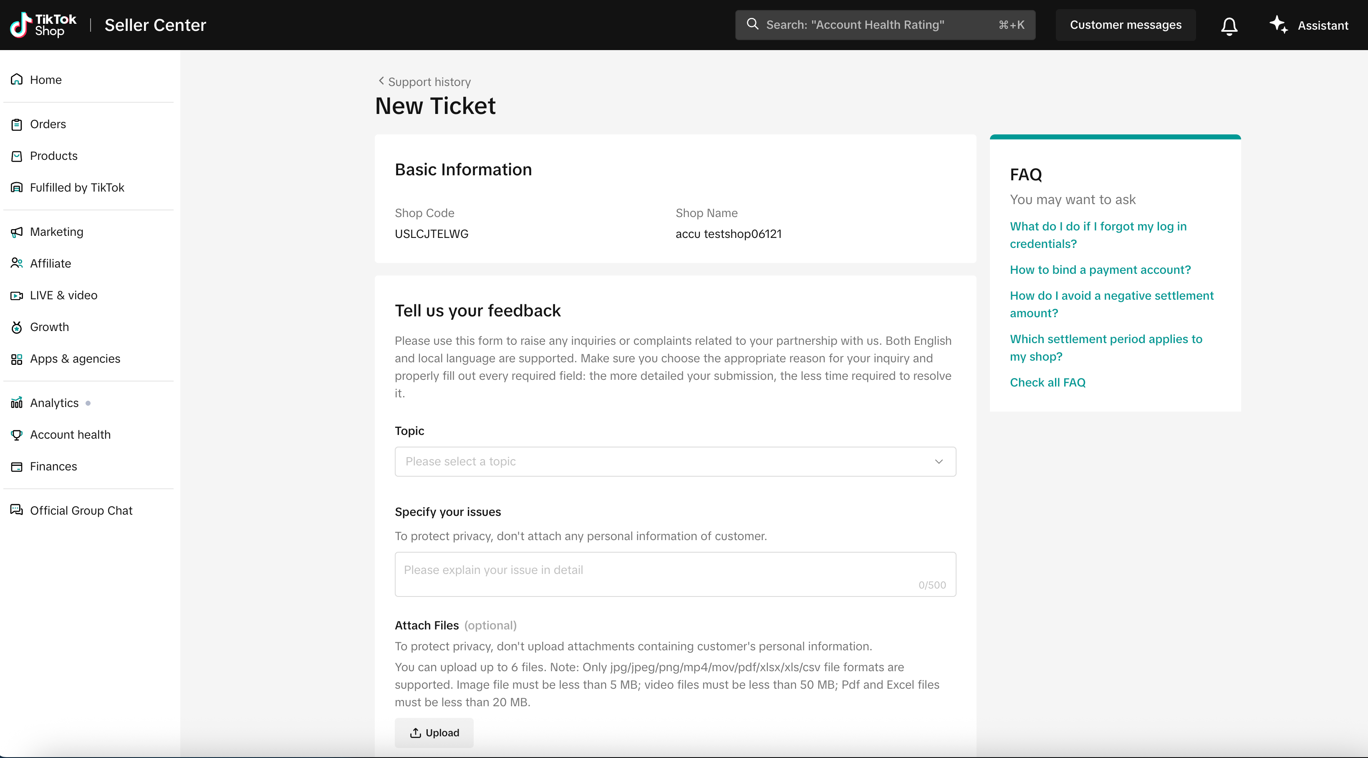Click the Upload button
Image resolution: width=1368 pixels, height=758 pixels.
coord(434,733)
